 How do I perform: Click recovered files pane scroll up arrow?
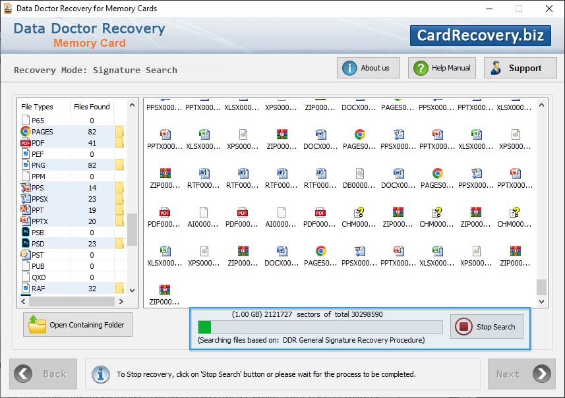[541, 105]
